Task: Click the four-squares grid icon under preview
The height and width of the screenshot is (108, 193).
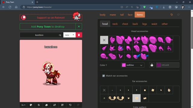Action: pyautogui.click(x=62, y=105)
